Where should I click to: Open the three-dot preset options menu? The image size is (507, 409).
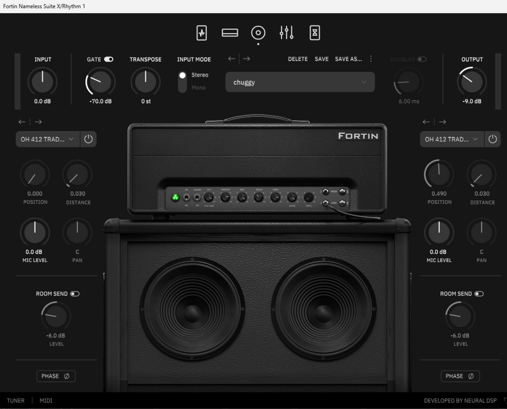371,59
